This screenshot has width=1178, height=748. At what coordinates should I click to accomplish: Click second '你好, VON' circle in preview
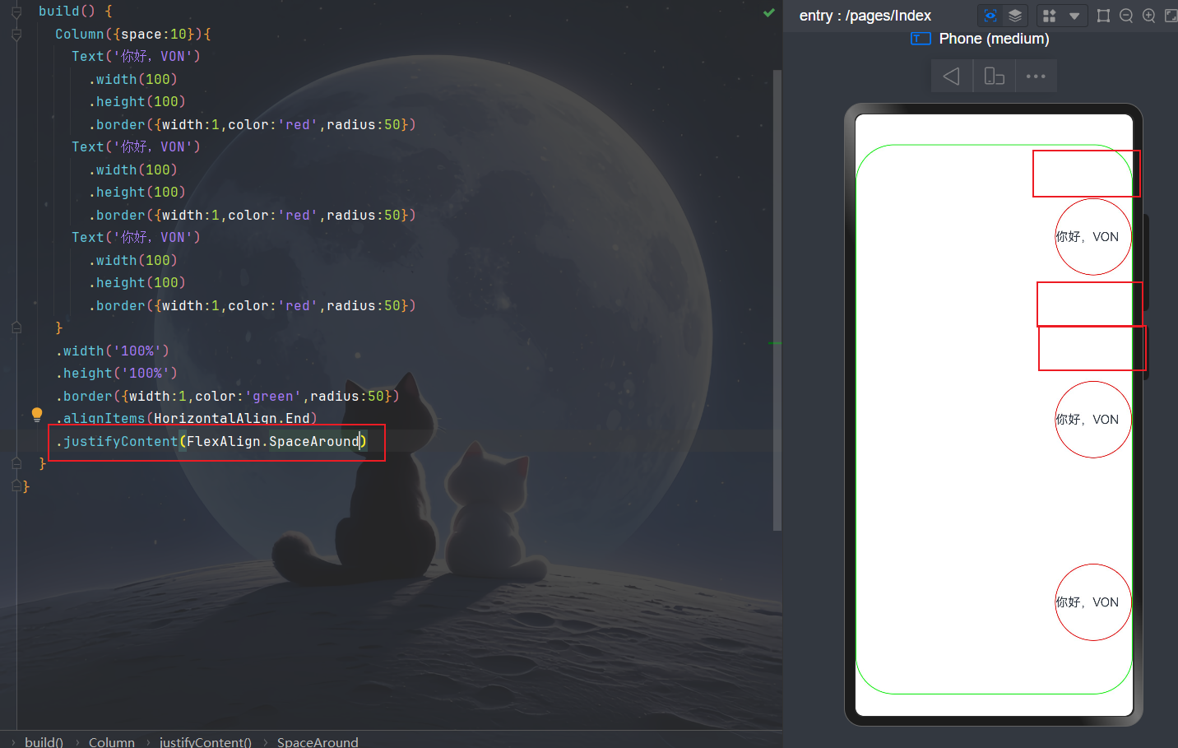tap(1093, 420)
